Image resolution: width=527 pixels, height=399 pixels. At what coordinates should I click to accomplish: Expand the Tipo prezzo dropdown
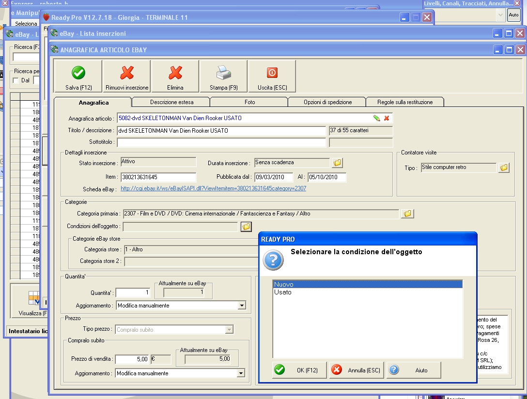point(229,330)
